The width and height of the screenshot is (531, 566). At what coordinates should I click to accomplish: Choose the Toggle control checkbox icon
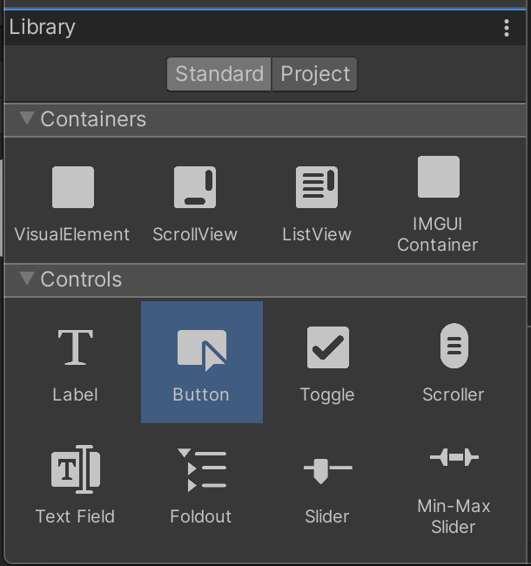[x=328, y=348]
